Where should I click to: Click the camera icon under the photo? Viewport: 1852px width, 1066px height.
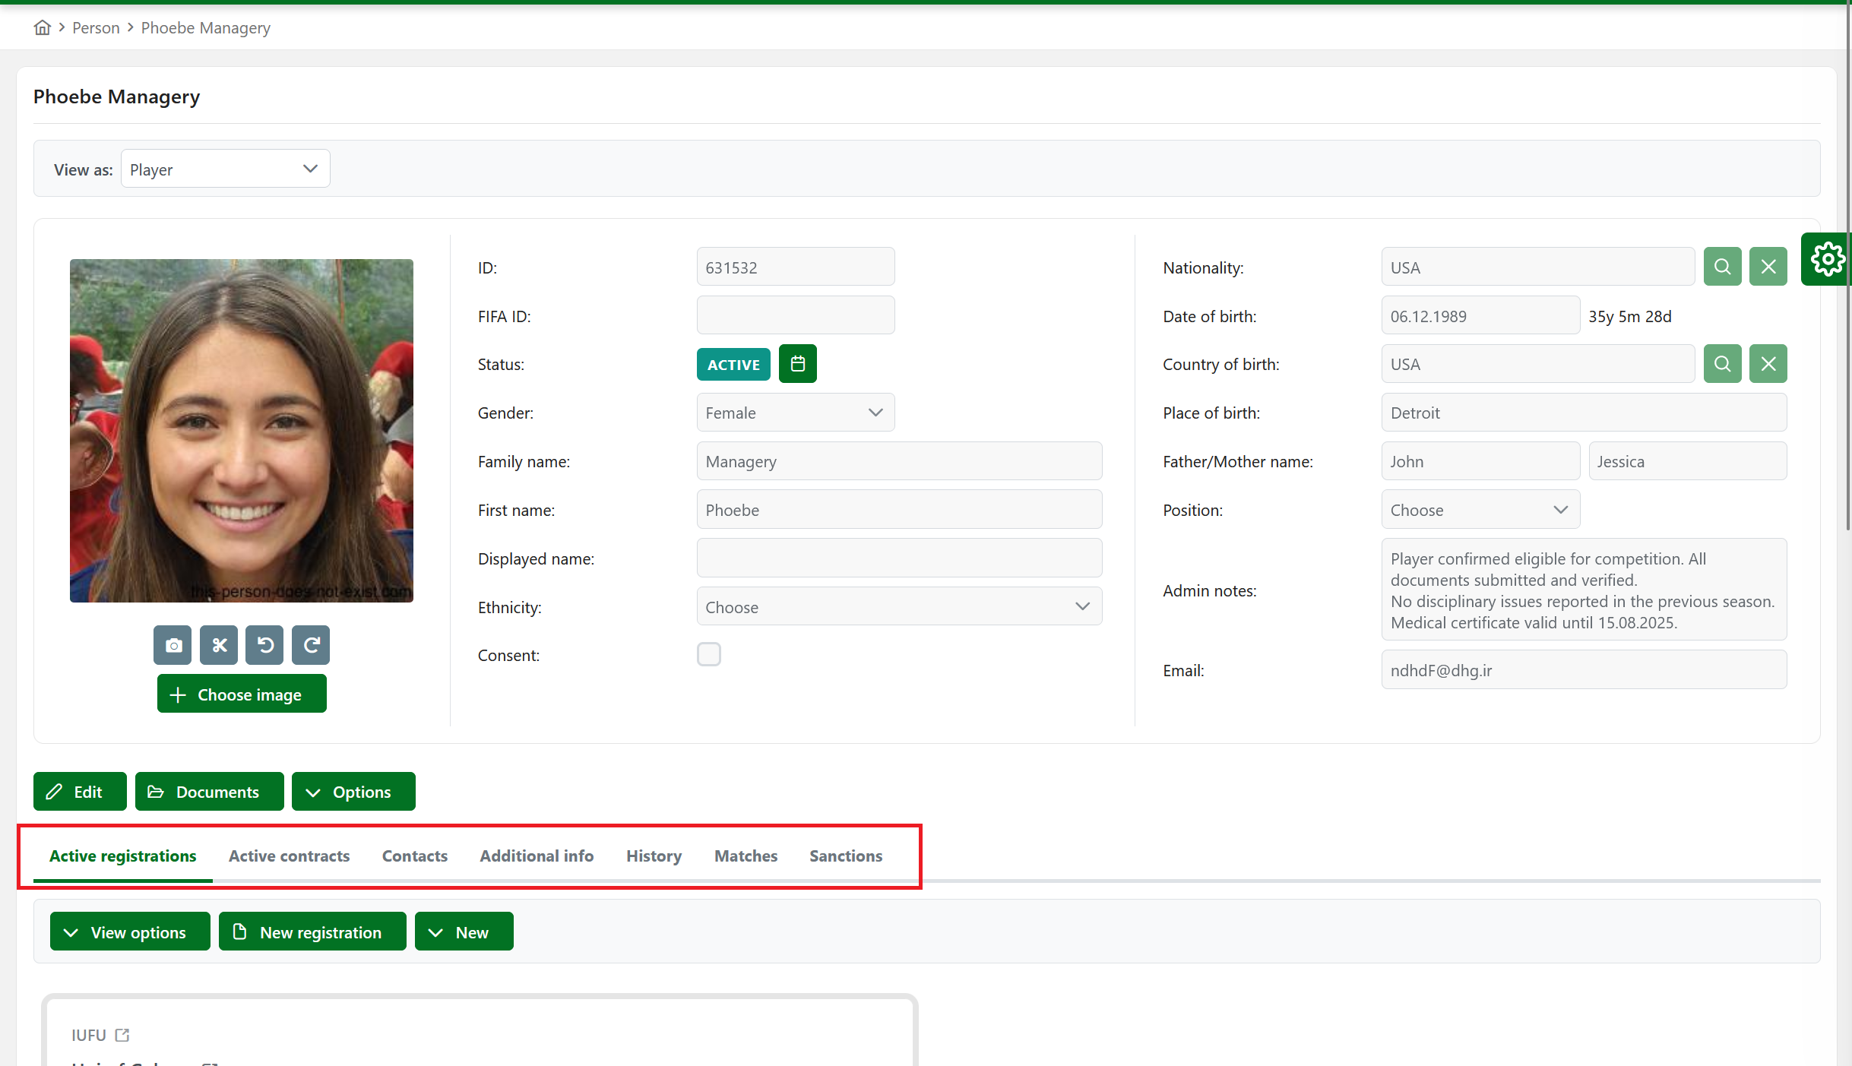[173, 645]
